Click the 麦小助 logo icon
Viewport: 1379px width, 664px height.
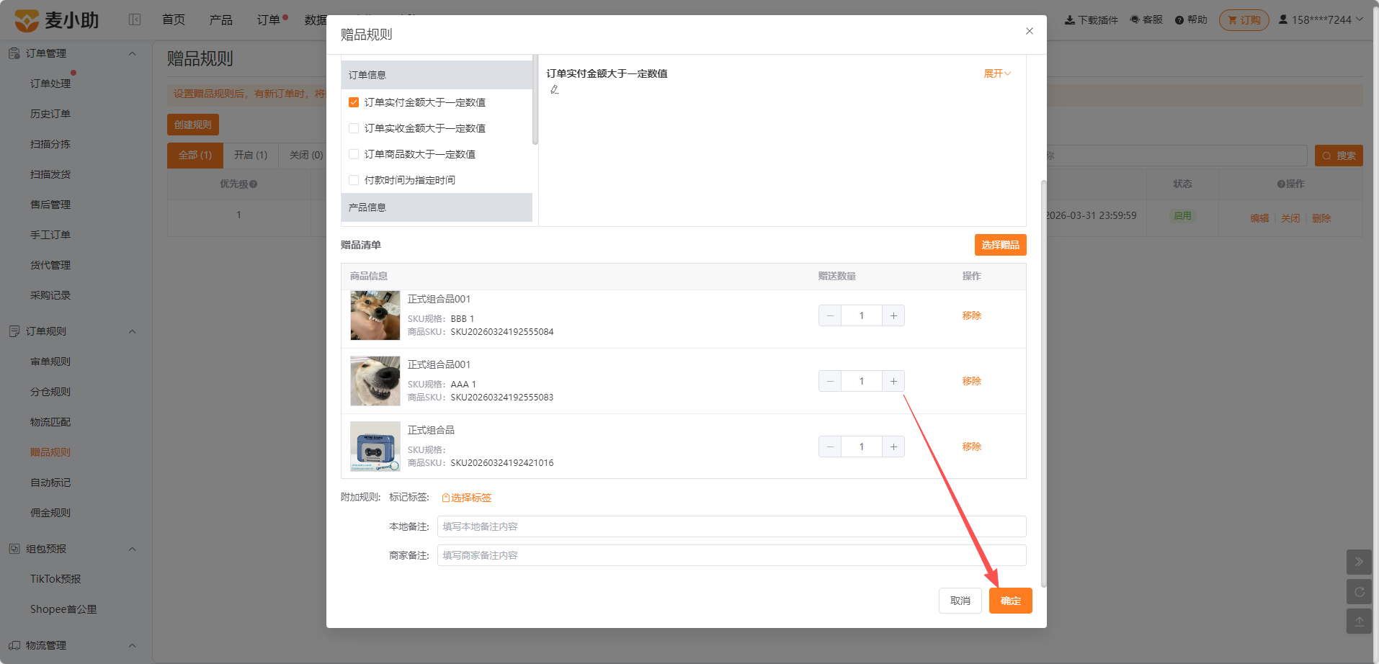click(x=27, y=20)
